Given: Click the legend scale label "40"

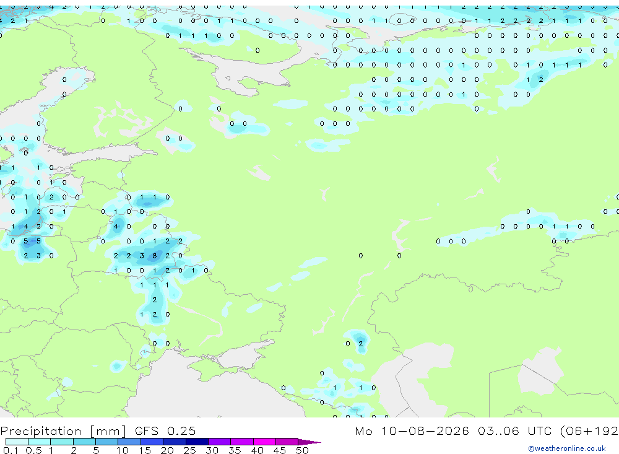Looking at the screenshot, I should (x=257, y=450).
